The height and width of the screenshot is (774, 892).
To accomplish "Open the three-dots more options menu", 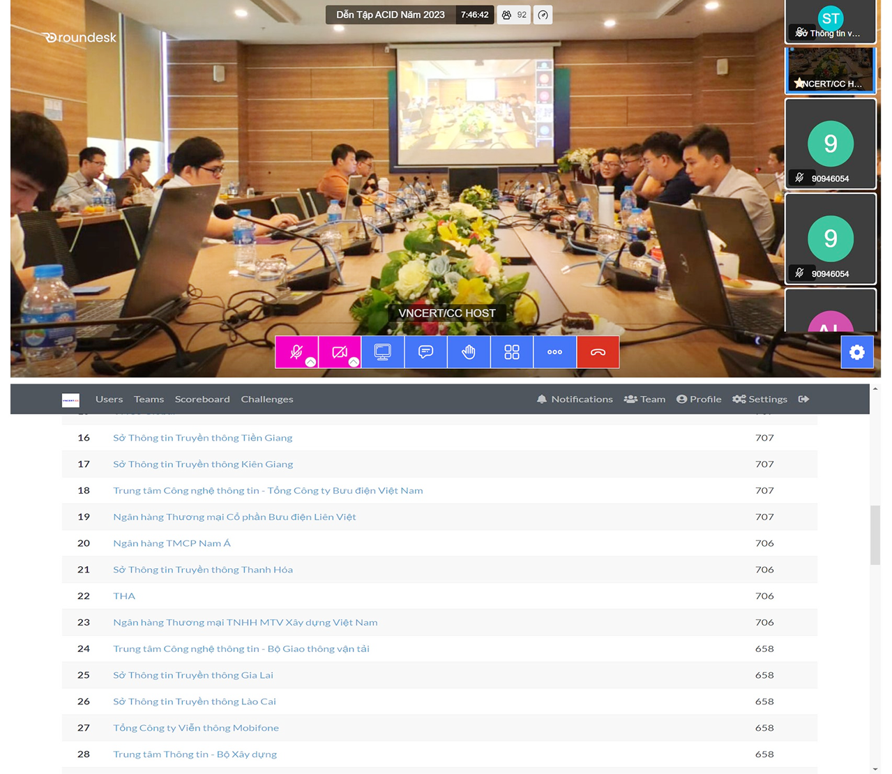I will pyautogui.click(x=554, y=352).
